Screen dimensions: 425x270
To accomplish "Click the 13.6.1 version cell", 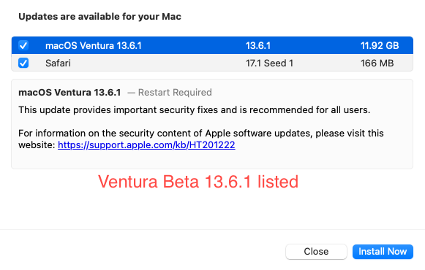I will click(x=258, y=46).
